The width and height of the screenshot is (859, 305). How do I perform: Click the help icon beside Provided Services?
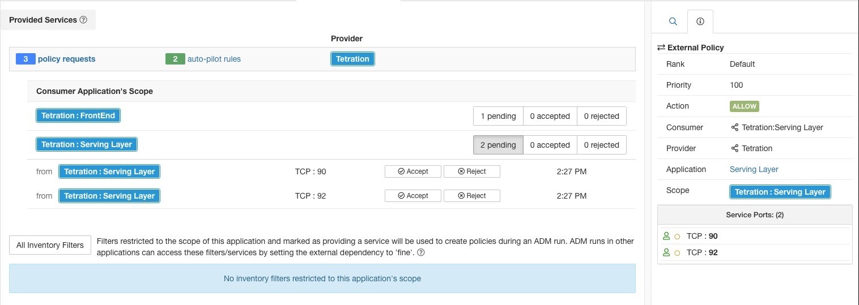[83, 20]
